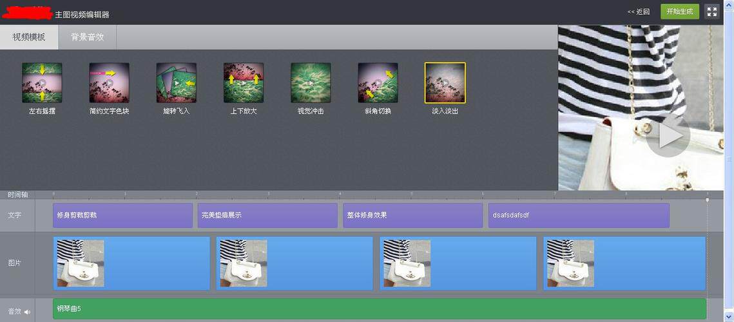The width and height of the screenshot is (734, 322).
Task: Pick the 上下放大 template
Action: tap(244, 83)
